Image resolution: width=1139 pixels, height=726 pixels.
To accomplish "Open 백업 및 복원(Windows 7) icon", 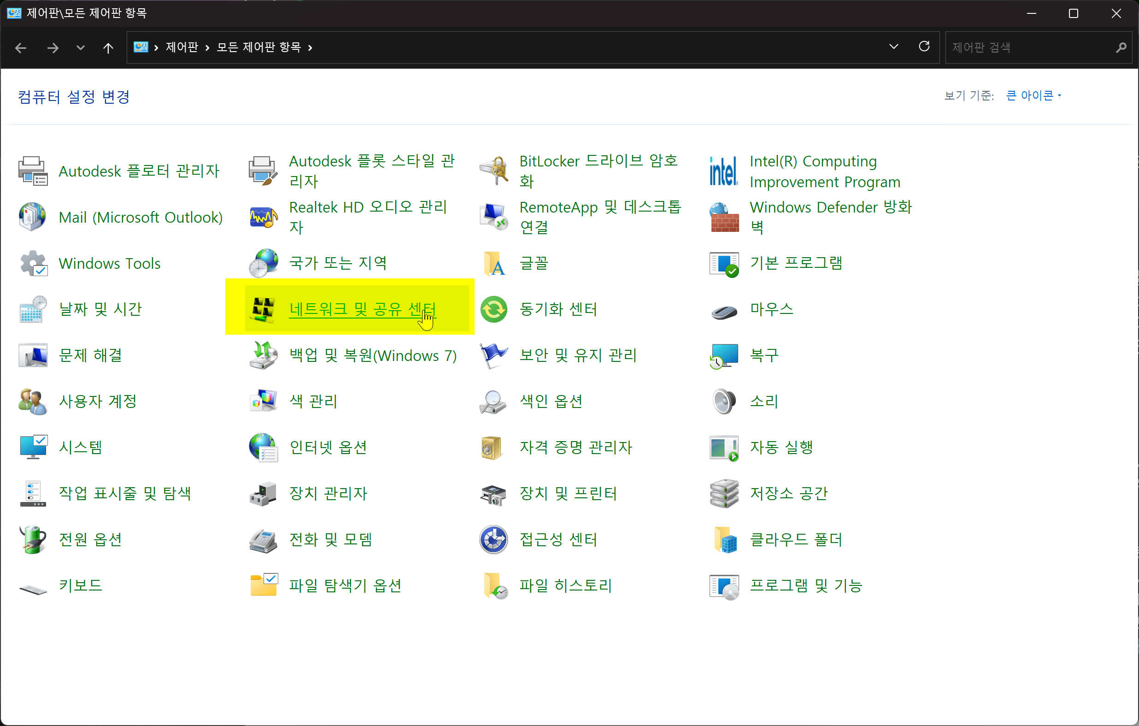I will tap(263, 355).
